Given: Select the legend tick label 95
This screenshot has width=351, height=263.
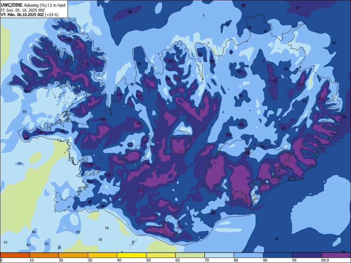Looking at the screenshot, I should point(294,260).
